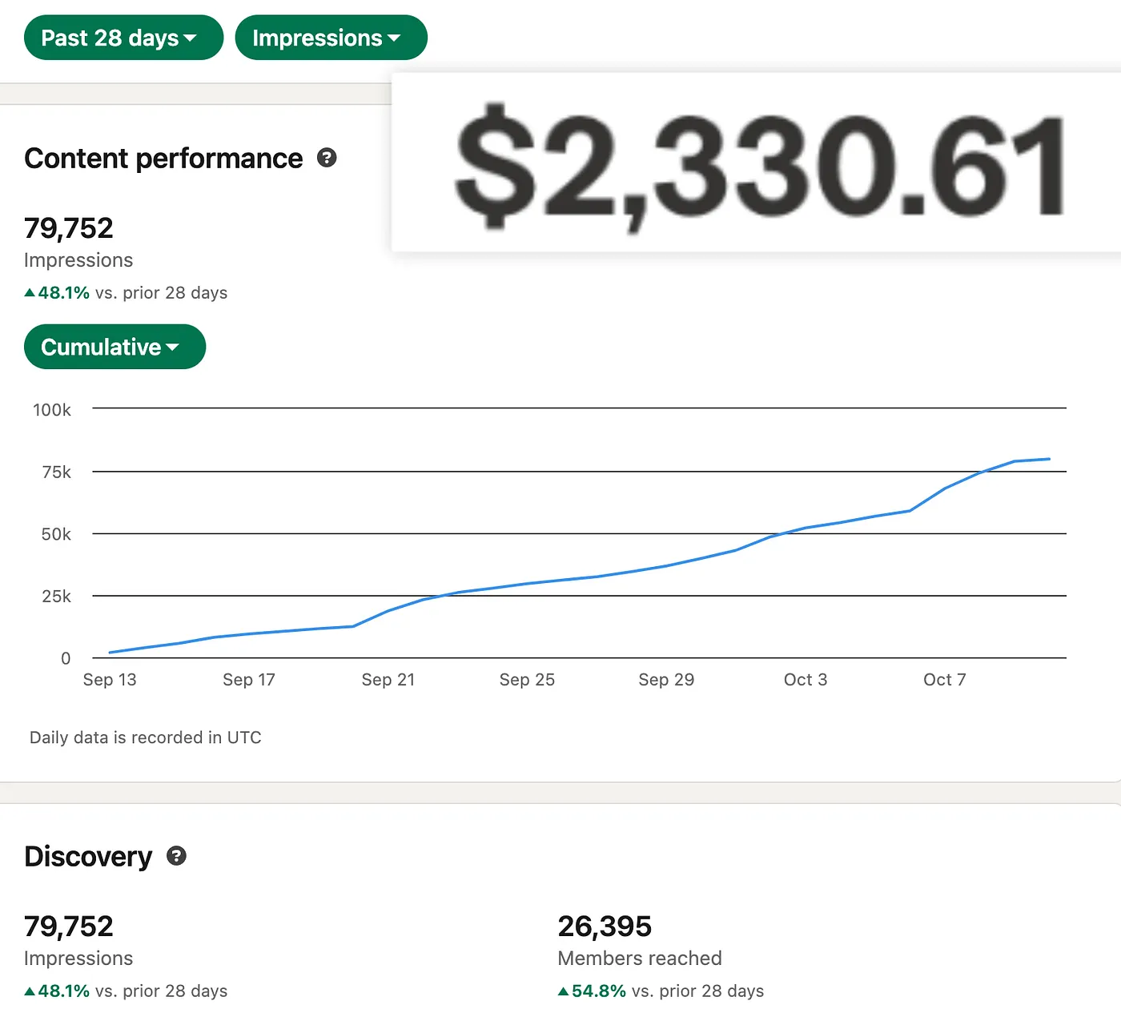Click the Daily data is recorded in UTC note
This screenshot has height=1025, width=1121.
click(x=146, y=738)
